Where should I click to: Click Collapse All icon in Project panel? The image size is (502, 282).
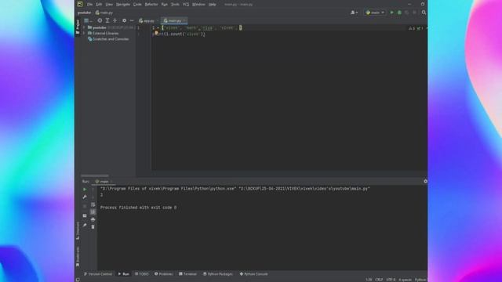[115, 20]
